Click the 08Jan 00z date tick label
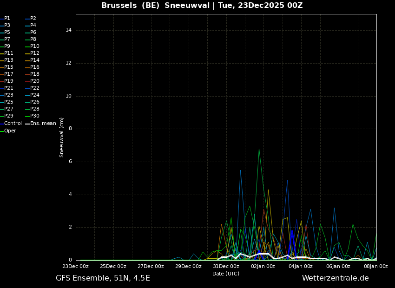The width and height of the screenshot is (395, 288). [x=376, y=267]
